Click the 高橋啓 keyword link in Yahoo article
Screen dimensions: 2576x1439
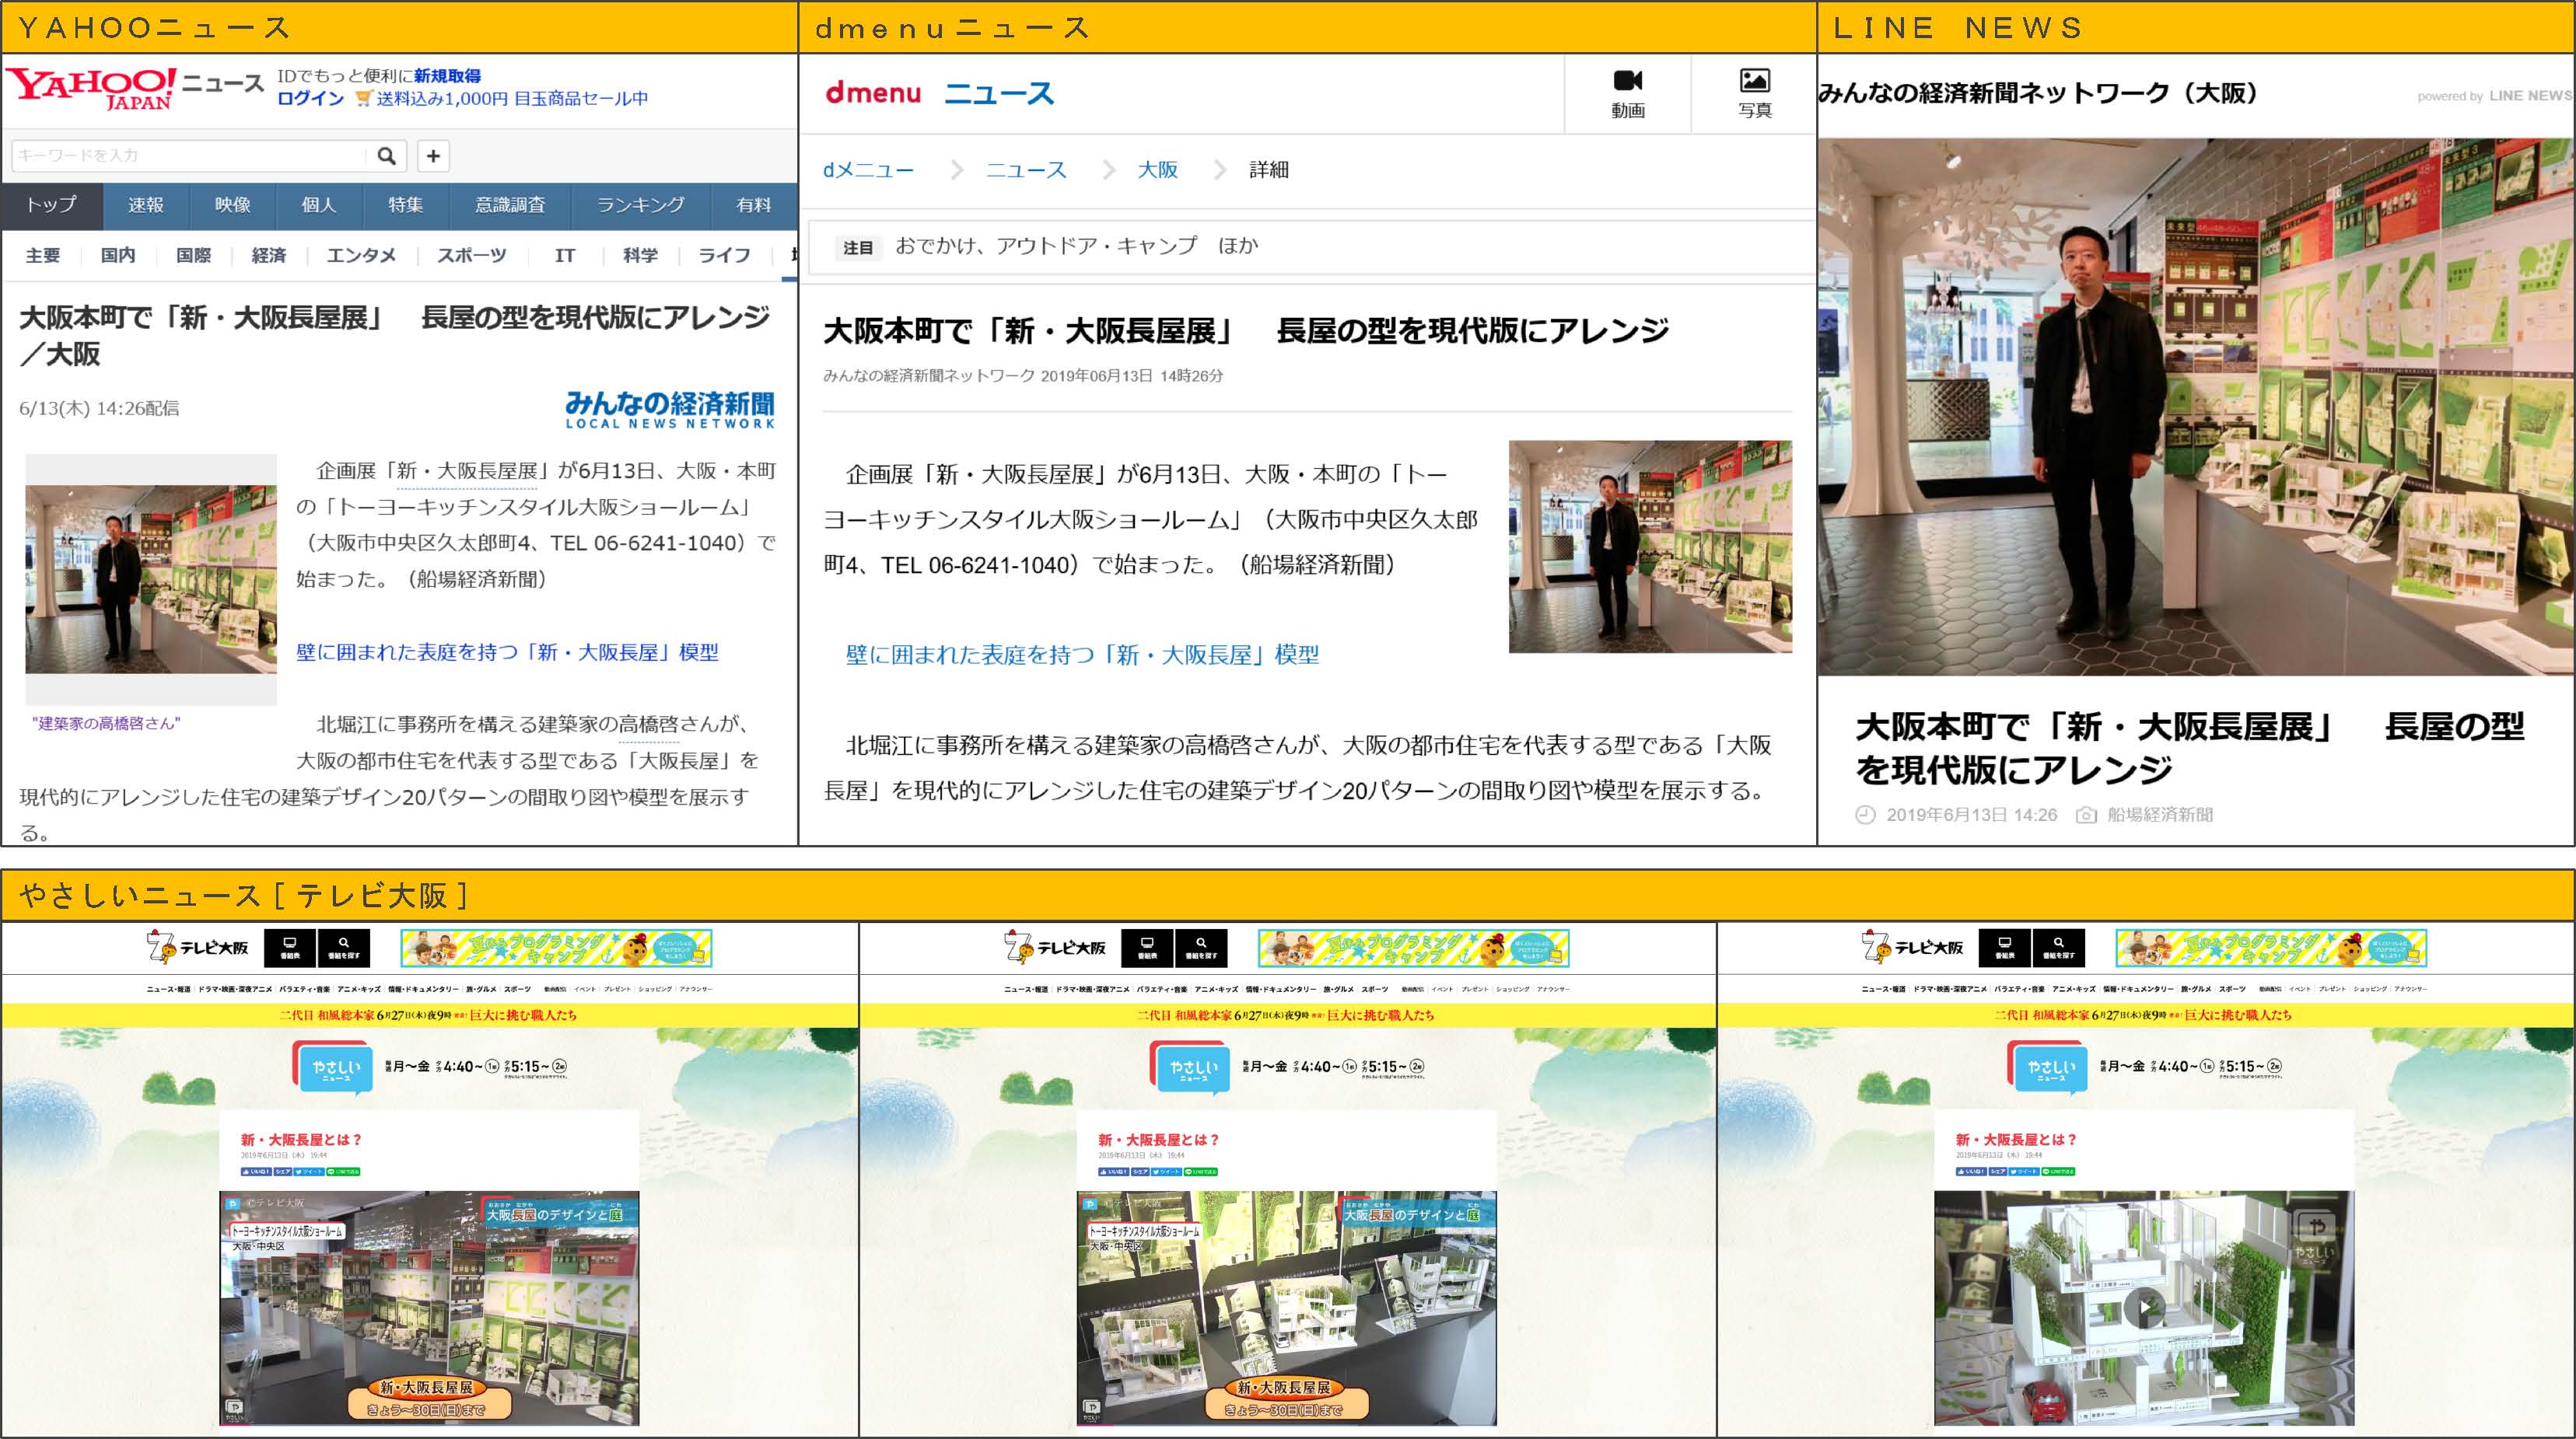pos(649,725)
